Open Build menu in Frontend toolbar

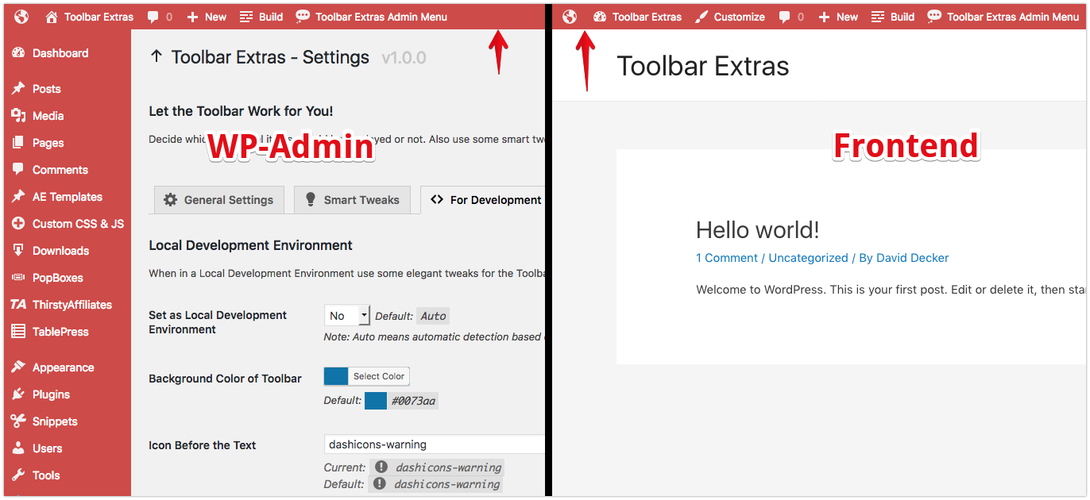click(893, 17)
